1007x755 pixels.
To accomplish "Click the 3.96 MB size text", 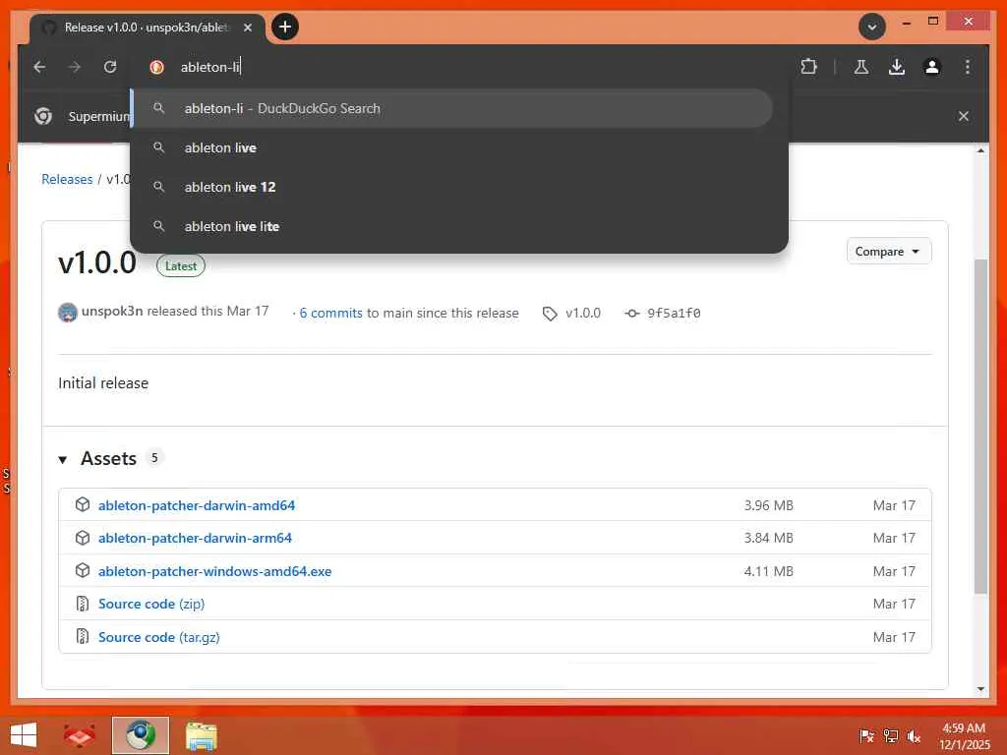I will [769, 505].
